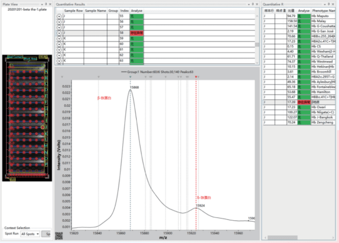Sort by the Sample Row column header
This screenshot has width=339, height=243.
[73, 10]
